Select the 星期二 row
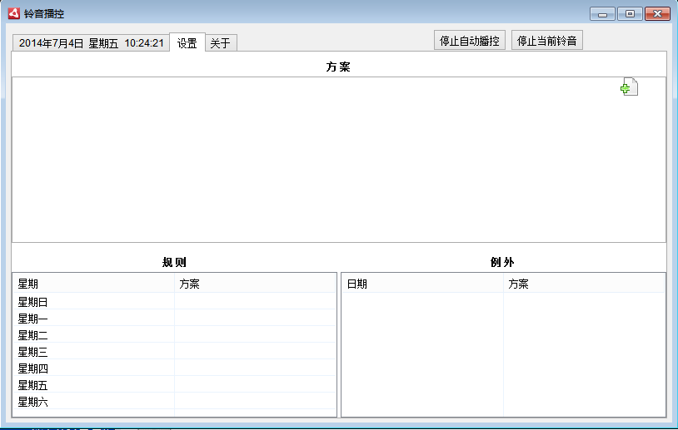This screenshot has height=430, width=678. coord(175,335)
